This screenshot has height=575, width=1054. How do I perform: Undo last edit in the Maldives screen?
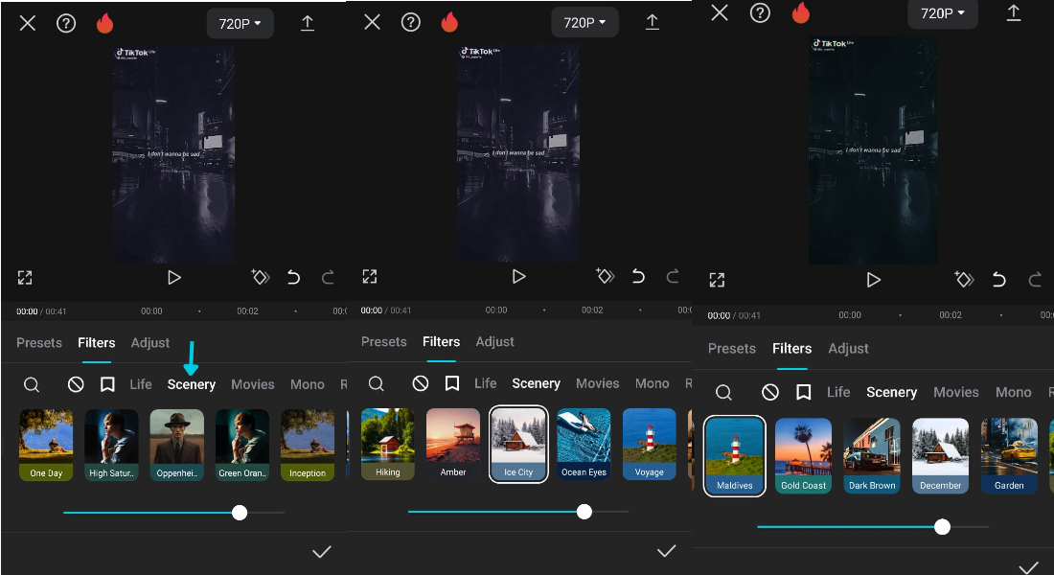(999, 280)
